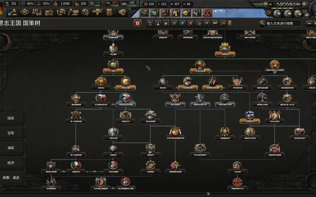Click the political power 251 counter
This screenshot has height=197, width=316.
click(x=11, y=4)
